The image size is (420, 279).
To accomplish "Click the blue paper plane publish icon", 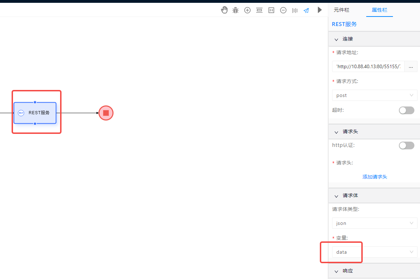I will click(306, 10).
